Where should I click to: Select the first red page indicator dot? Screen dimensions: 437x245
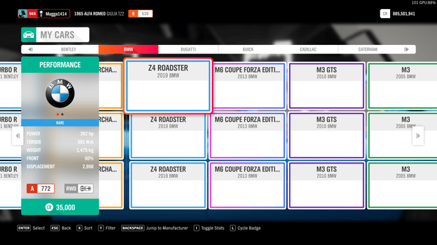[57, 114]
